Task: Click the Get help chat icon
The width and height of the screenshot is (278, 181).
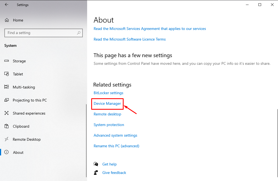Action: pos(96,164)
